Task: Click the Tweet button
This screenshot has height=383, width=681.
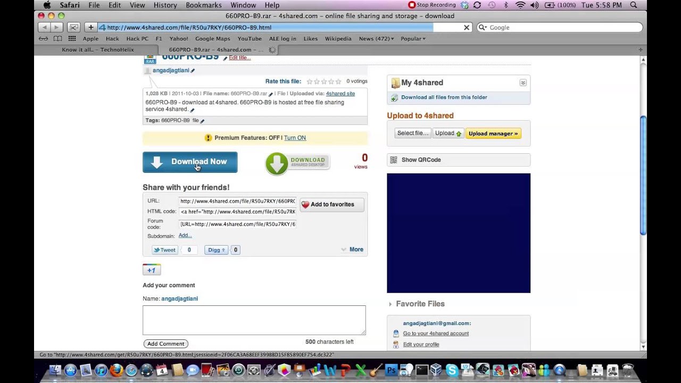Action: coord(164,250)
